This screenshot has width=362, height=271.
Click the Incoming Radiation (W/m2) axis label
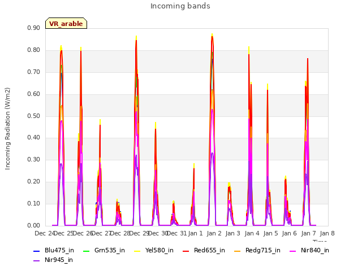7,129
